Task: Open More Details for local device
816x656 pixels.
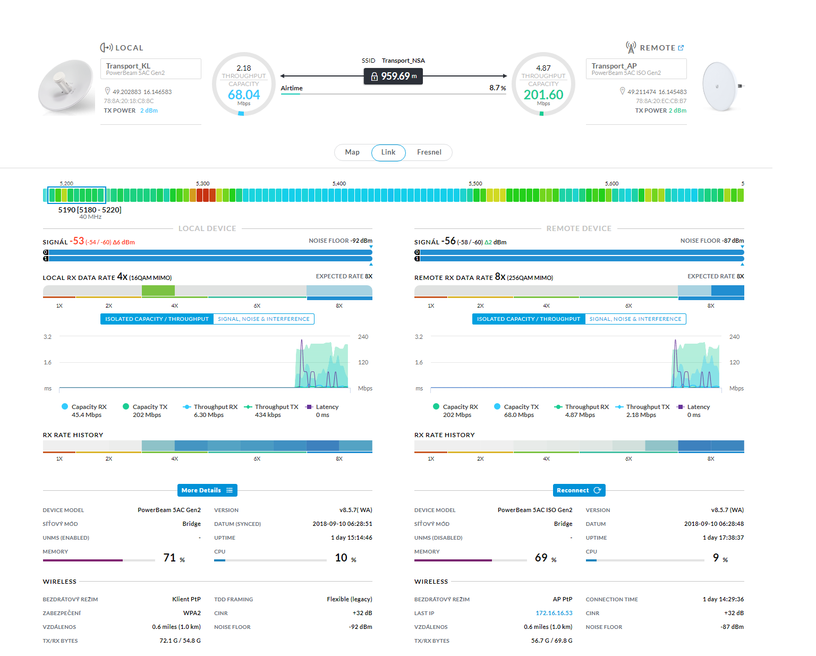Action: point(207,490)
